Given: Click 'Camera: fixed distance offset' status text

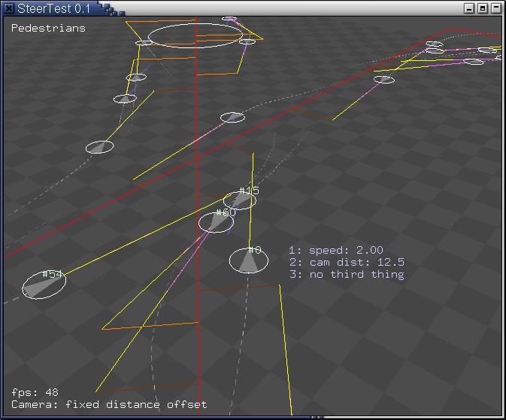Looking at the screenshot, I should [109, 404].
